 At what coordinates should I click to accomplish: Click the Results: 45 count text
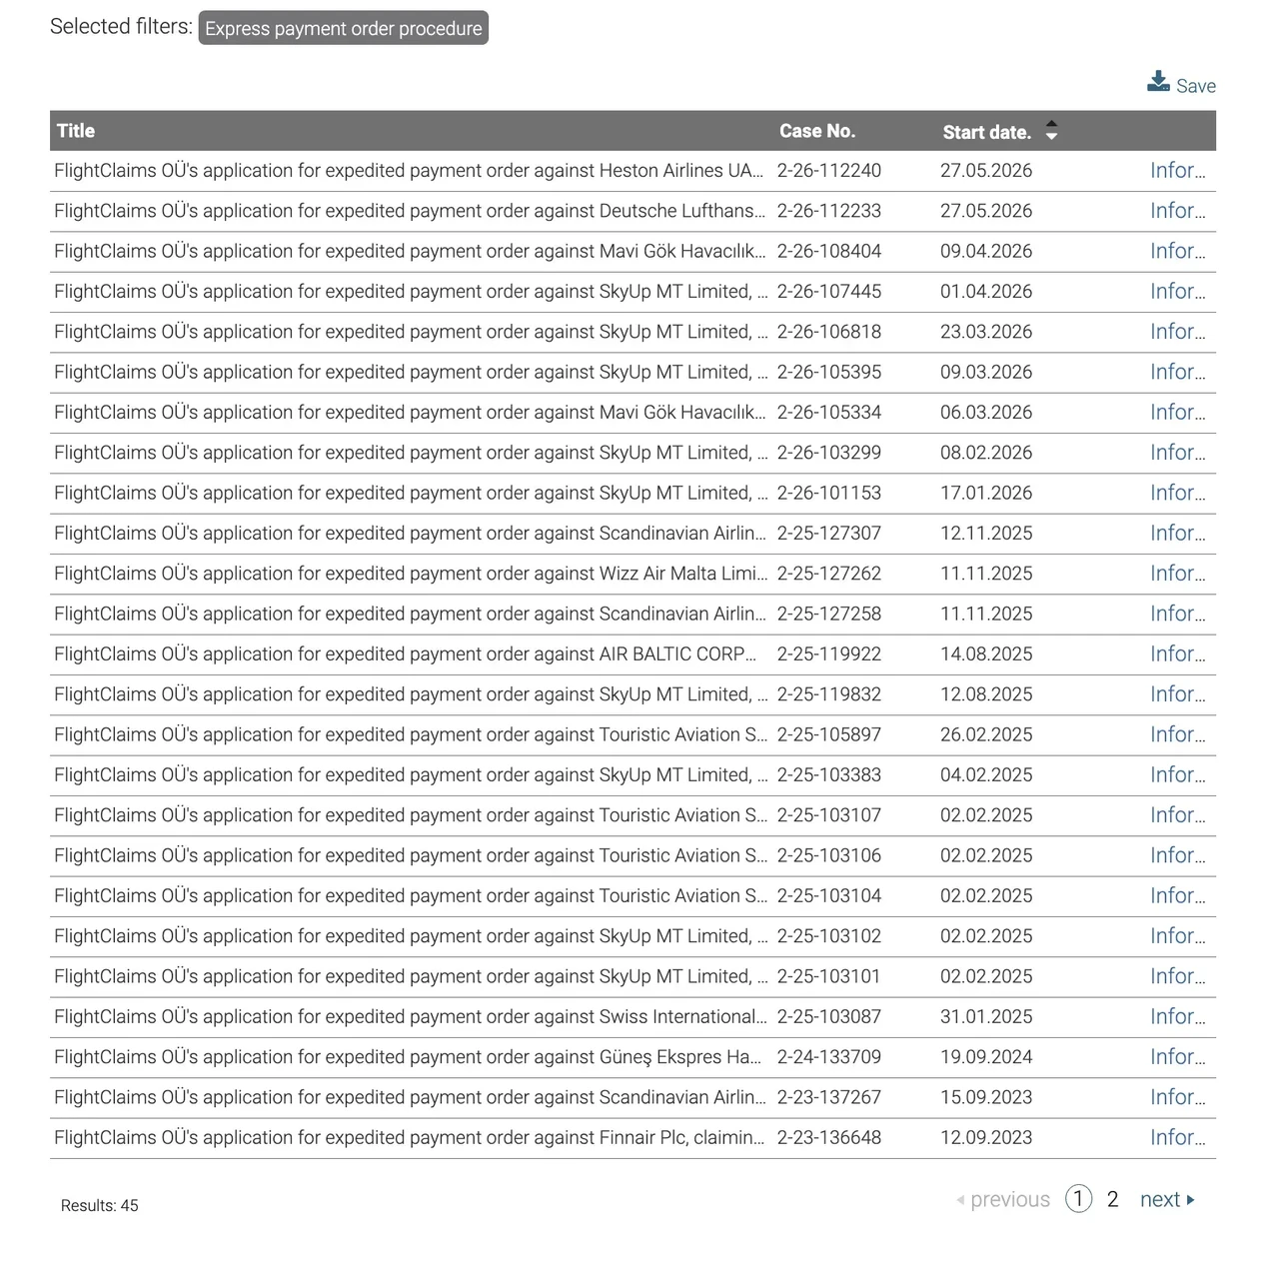[100, 1206]
